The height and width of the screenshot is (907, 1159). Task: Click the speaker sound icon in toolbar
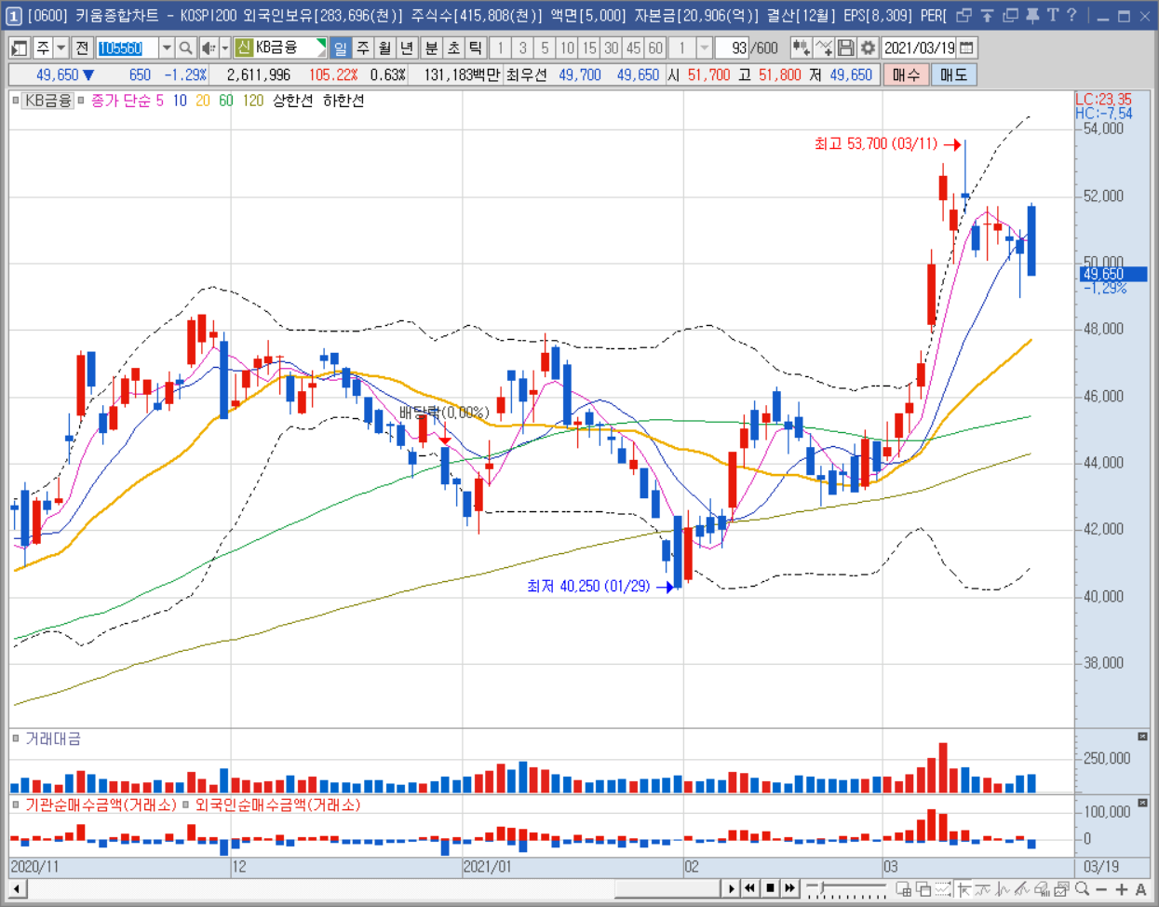209,47
